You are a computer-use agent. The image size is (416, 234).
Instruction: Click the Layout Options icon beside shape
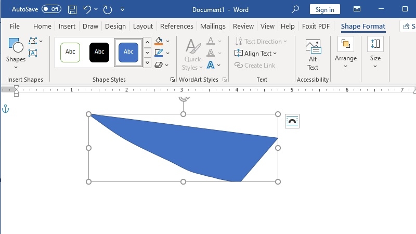coord(292,121)
